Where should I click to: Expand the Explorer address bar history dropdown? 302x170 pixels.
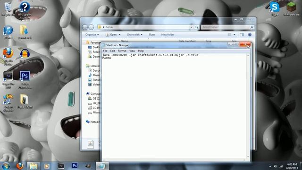coord(192,27)
